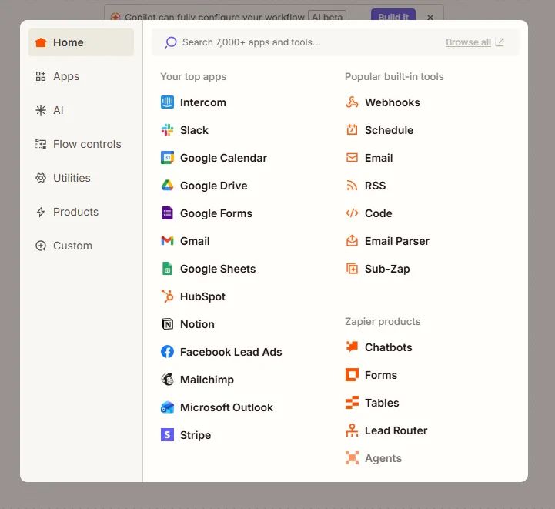Select the Agents product icon
The image size is (555, 509).
tap(352, 457)
